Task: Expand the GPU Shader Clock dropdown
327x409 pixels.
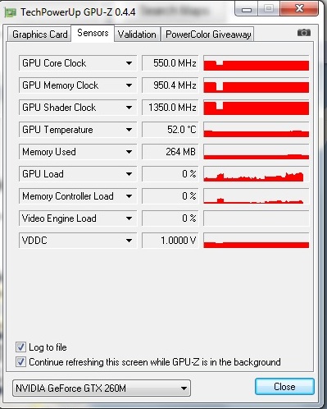Action: 129,108
